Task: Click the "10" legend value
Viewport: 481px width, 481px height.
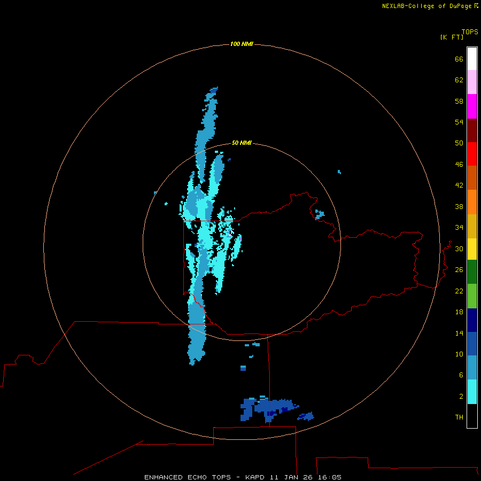Action: [459, 354]
